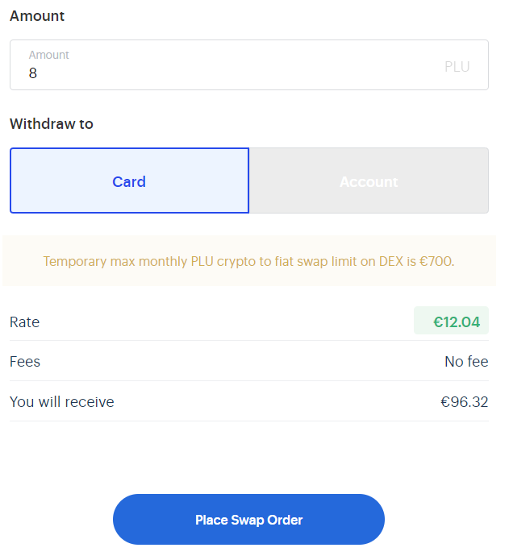Viewport: 509px width, 556px height.
Task: Click the "Rate" row label
Action: [24, 322]
